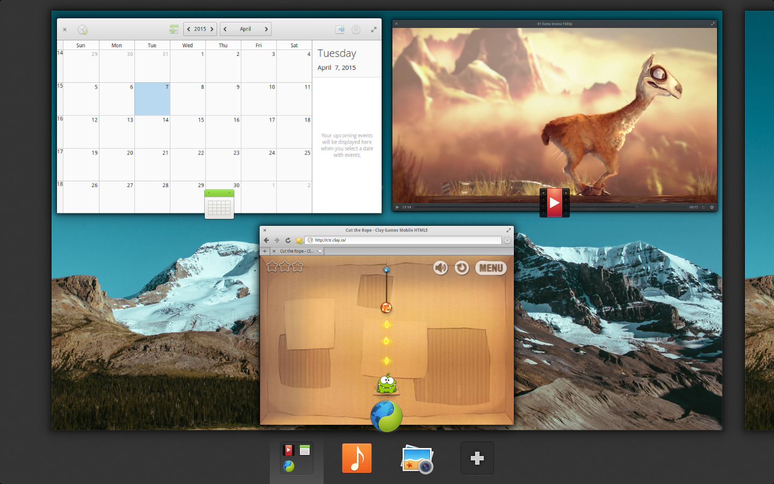The image size is (774, 484).
Task: Add a new workspace with plus
Action: pyautogui.click(x=477, y=458)
